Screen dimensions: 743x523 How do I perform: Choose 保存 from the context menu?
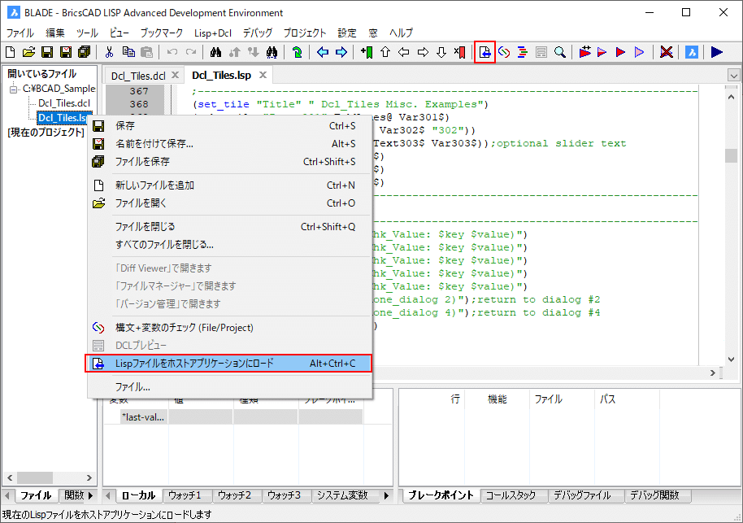(229, 125)
